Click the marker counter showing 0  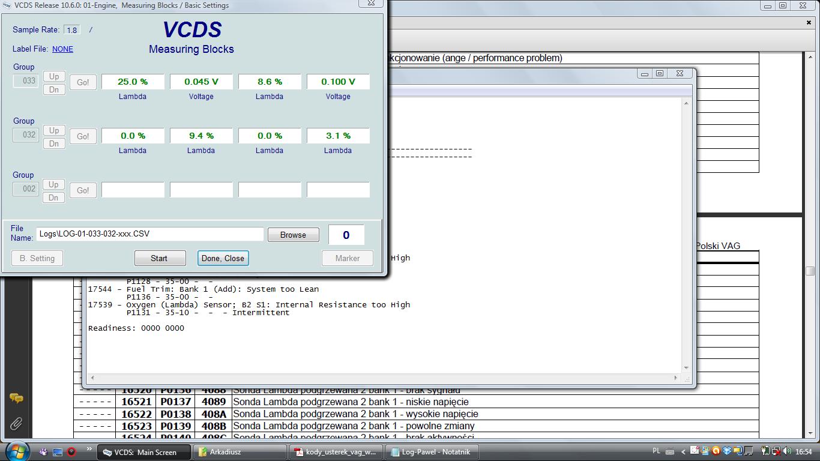coord(346,235)
